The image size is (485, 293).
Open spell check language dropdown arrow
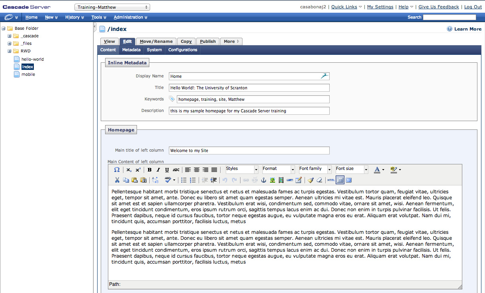tap(174, 180)
